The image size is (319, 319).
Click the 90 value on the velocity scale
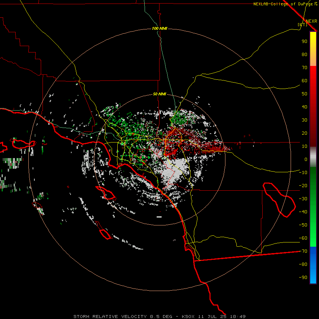304,41
